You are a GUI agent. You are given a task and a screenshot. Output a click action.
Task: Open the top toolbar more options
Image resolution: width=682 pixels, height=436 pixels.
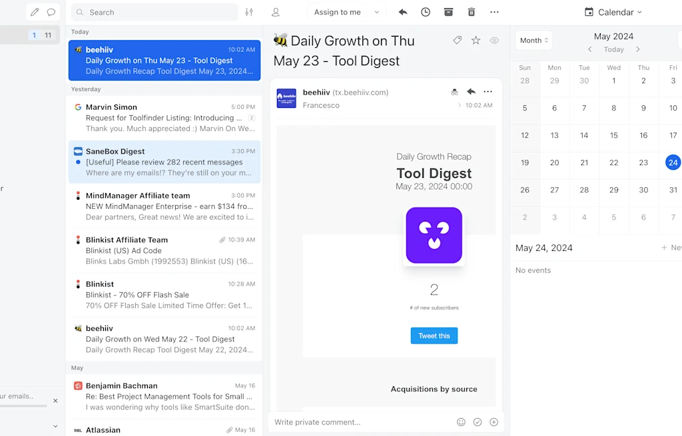coord(494,12)
